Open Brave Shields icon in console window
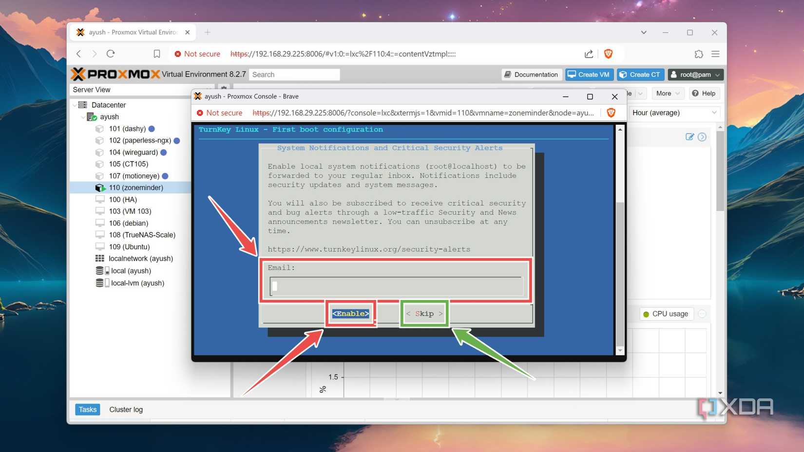Image resolution: width=804 pixels, height=452 pixels. pyautogui.click(x=611, y=113)
